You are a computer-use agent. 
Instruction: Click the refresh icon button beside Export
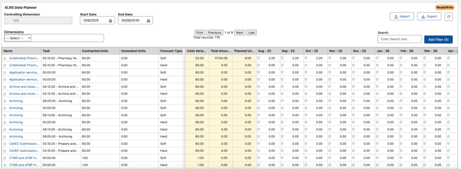point(449,17)
